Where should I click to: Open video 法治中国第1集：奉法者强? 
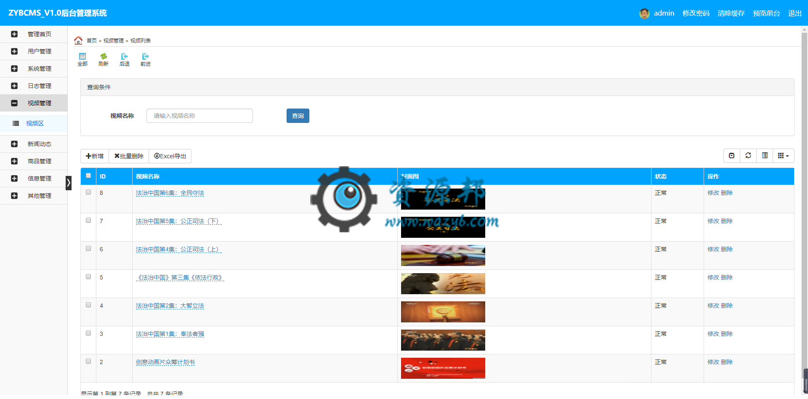pos(170,334)
